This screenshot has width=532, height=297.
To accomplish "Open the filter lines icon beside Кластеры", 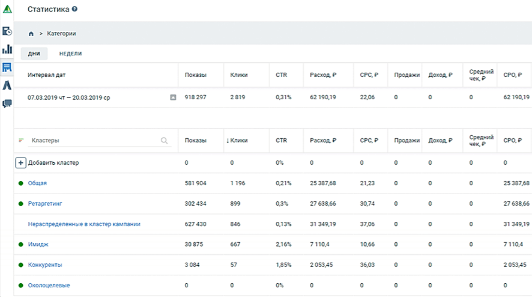I will [x=22, y=141].
